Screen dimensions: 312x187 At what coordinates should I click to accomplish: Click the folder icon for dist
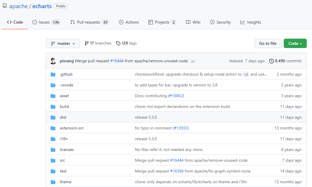53,117
